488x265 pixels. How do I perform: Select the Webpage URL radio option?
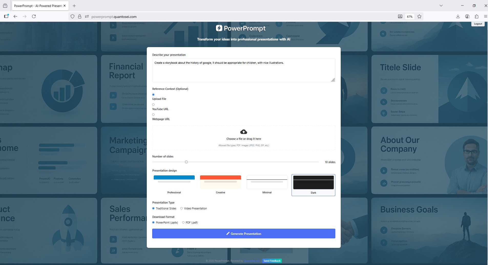[x=153, y=115]
